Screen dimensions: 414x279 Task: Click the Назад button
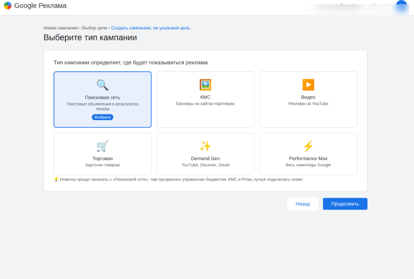[302, 204]
